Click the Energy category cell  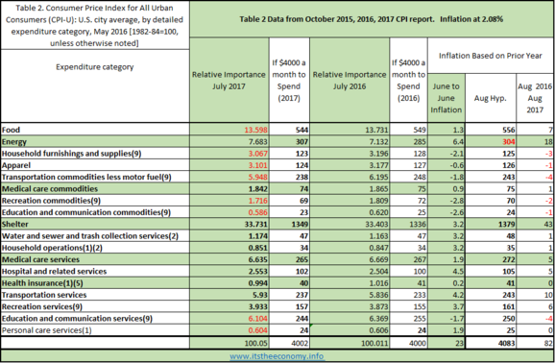coord(95,142)
